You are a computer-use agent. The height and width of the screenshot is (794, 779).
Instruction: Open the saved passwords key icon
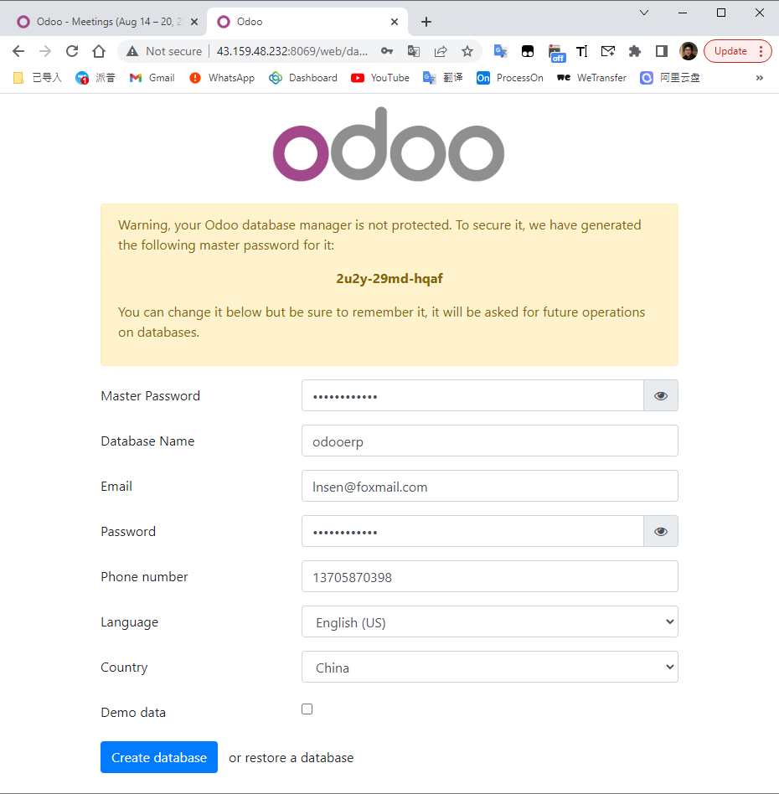(387, 51)
